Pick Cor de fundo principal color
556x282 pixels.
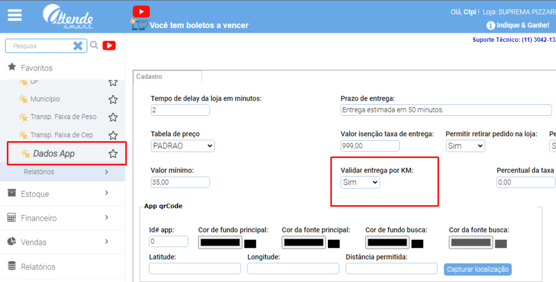tap(220, 243)
